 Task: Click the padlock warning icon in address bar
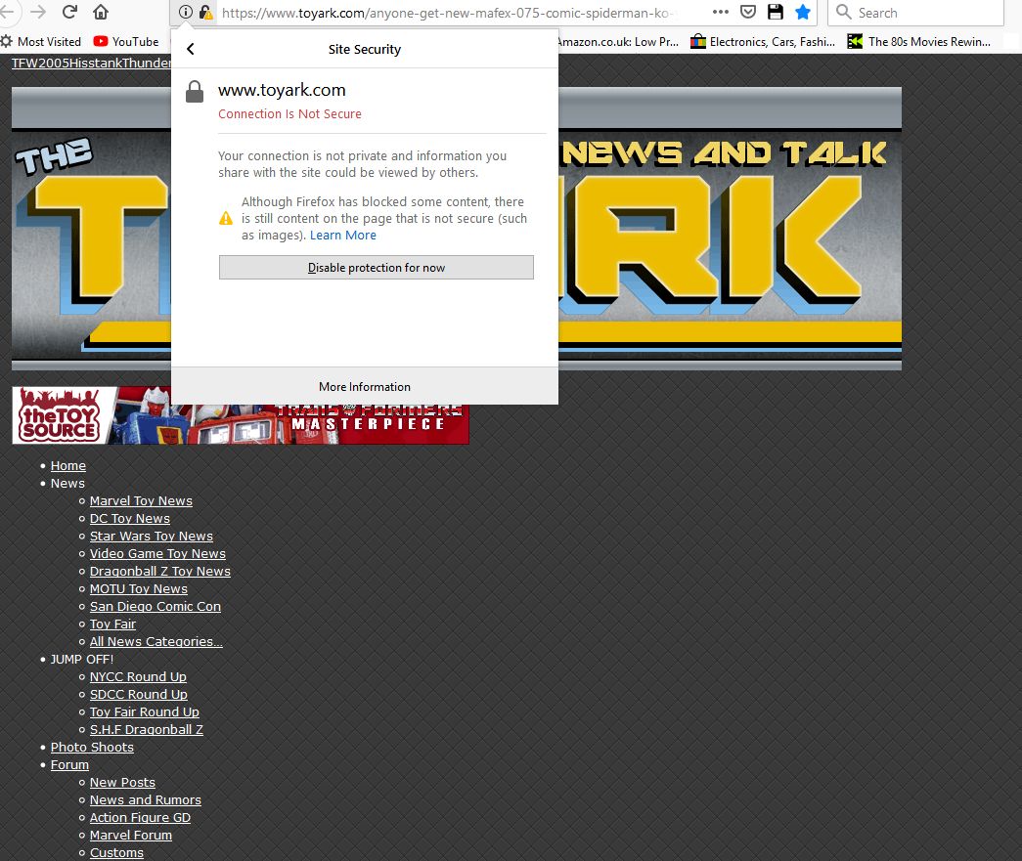205,13
